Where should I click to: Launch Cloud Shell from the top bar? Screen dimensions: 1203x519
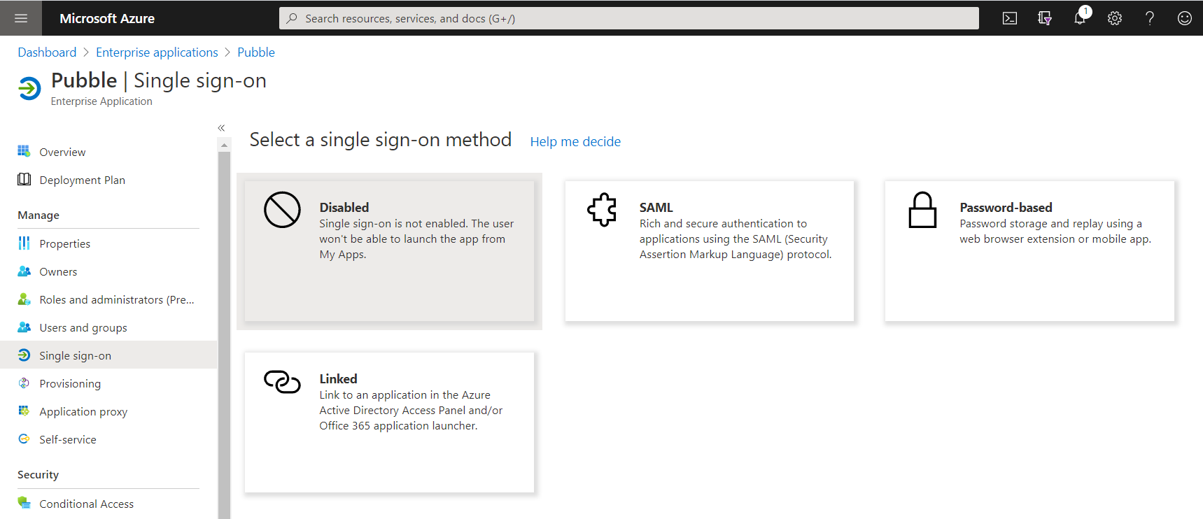tap(1010, 18)
